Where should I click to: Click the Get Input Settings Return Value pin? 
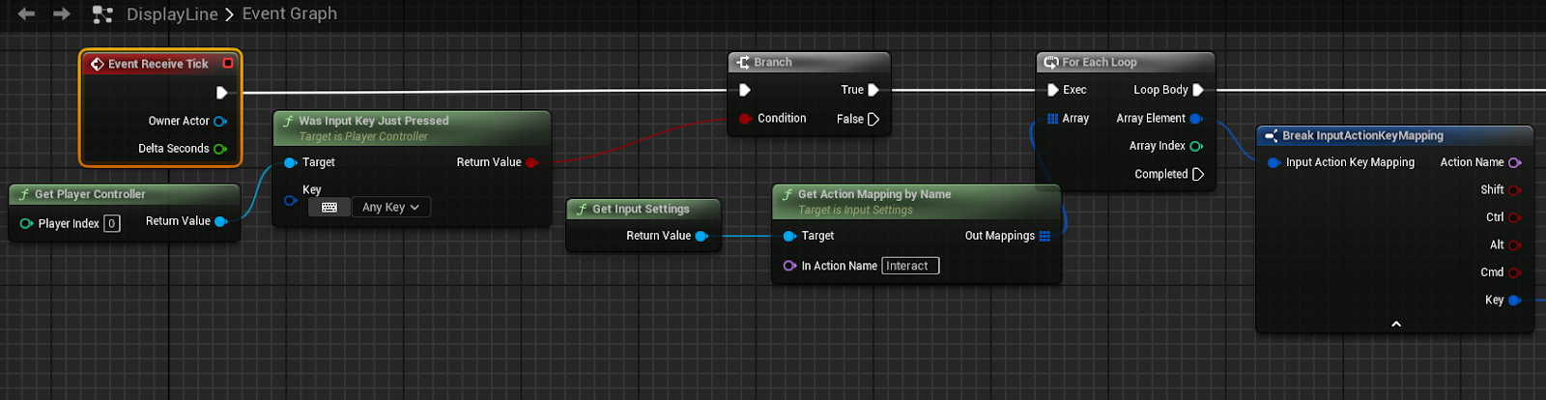(701, 236)
